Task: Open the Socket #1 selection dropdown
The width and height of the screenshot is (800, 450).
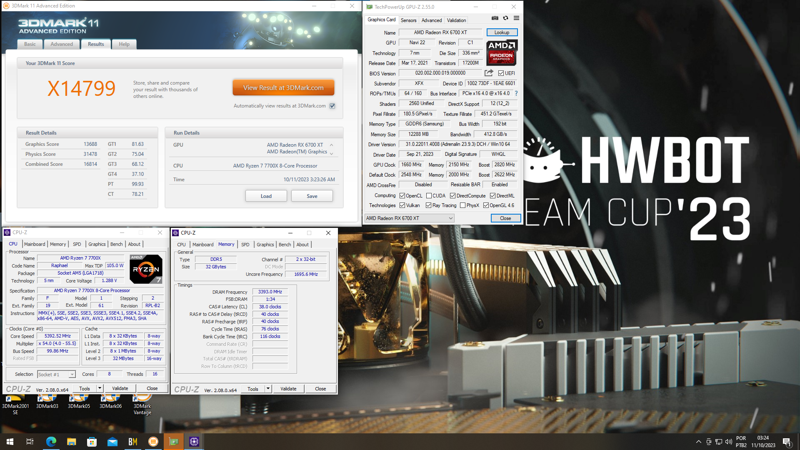Action: pyautogui.click(x=56, y=375)
